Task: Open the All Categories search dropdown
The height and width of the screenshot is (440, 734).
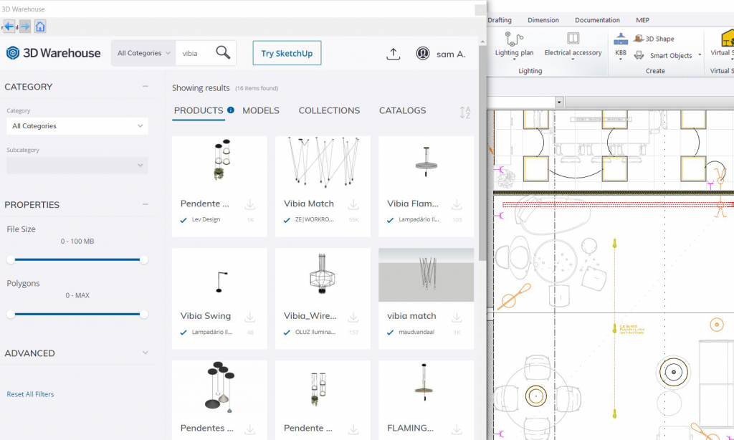Action: (x=144, y=53)
